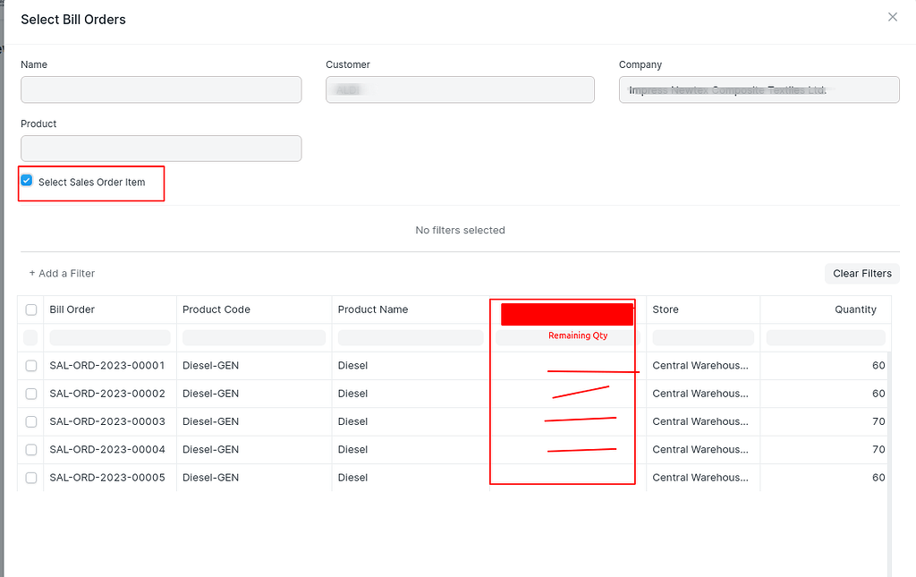916x577 pixels.
Task: Select all rows with the header checkbox
Action: (31, 309)
